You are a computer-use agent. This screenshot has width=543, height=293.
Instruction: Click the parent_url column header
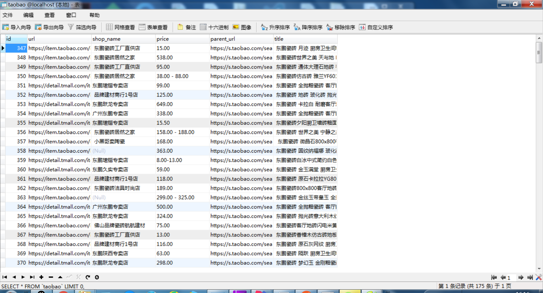(241, 39)
